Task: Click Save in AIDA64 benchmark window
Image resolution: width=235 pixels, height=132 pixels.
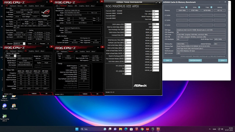Action: tap(167, 60)
